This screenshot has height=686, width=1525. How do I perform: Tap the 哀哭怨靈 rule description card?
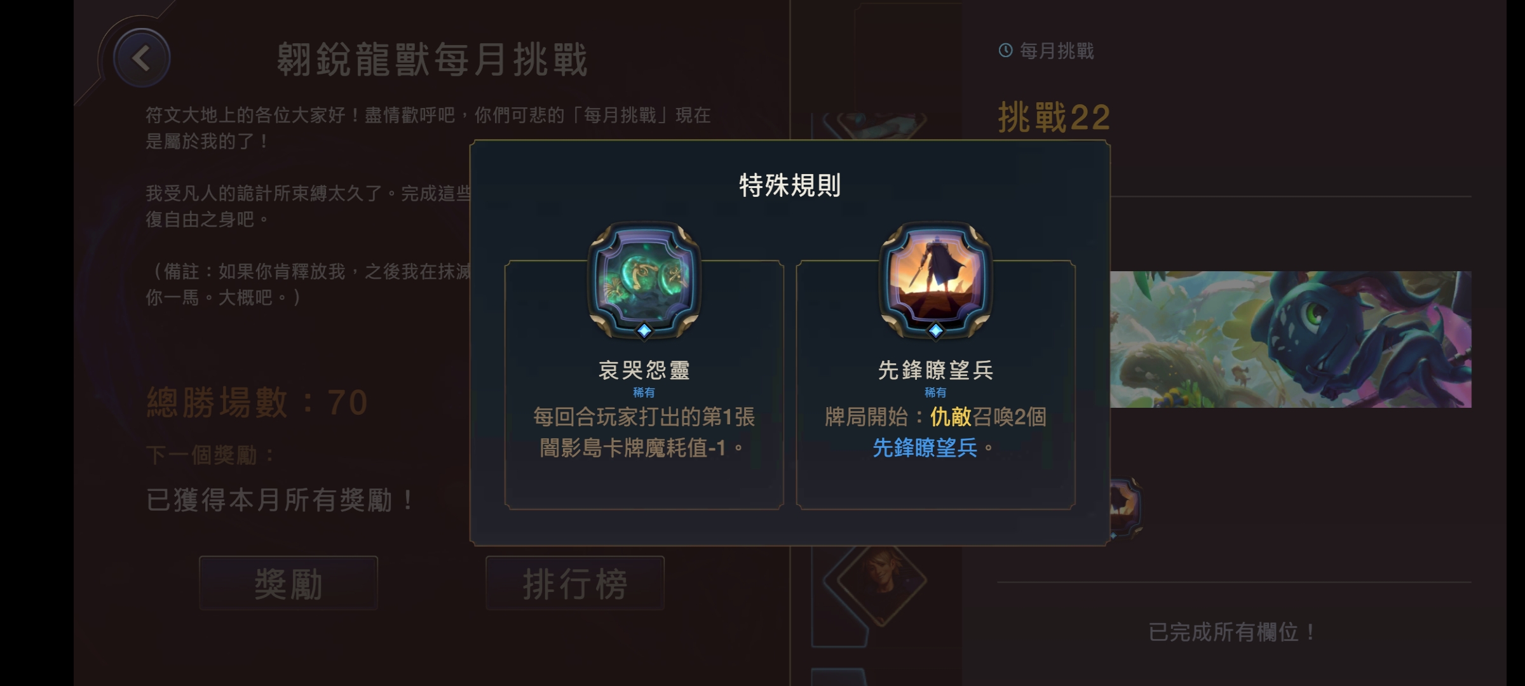coord(644,384)
